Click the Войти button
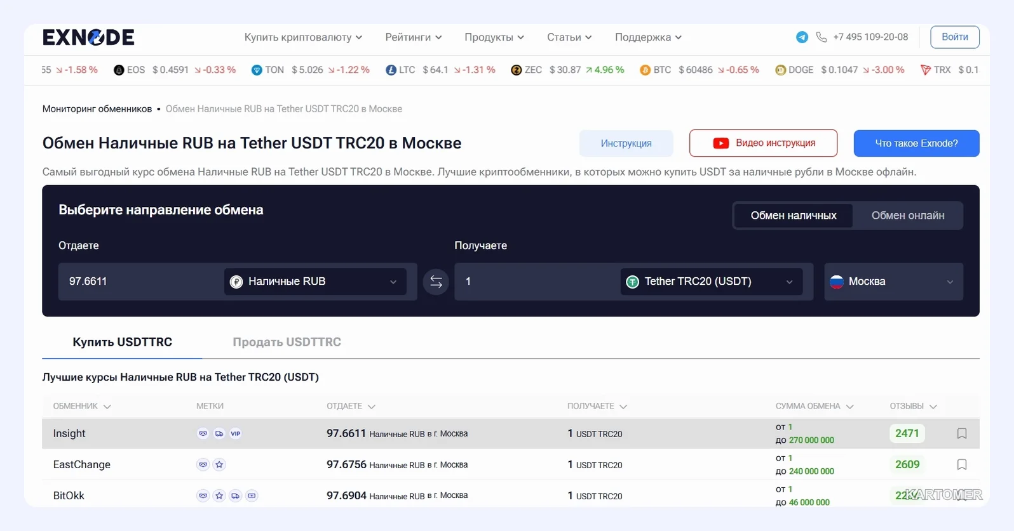The width and height of the screenshot is (1014, 531). [955, 37]
